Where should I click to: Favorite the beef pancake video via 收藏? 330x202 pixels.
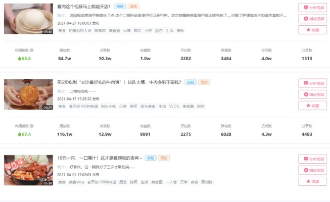[312, 106]
